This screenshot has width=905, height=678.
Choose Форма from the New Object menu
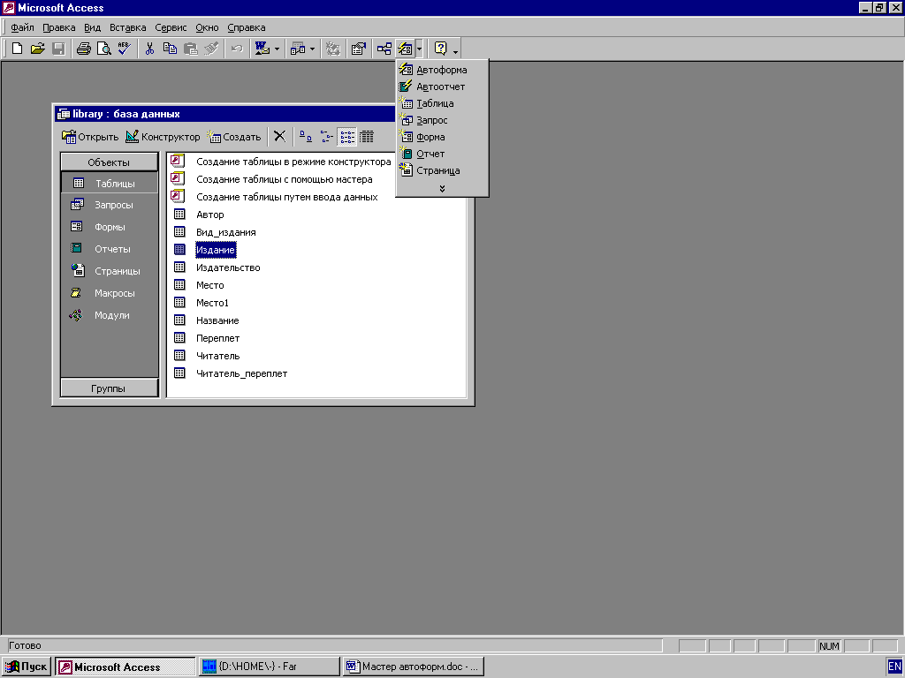(442, 137)
